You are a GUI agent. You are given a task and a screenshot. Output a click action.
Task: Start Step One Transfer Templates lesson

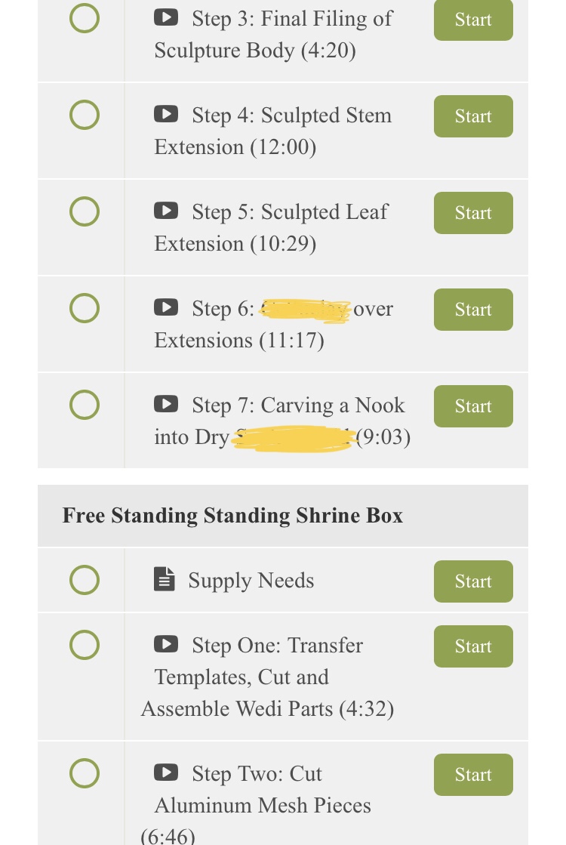[x=473, y=646]
